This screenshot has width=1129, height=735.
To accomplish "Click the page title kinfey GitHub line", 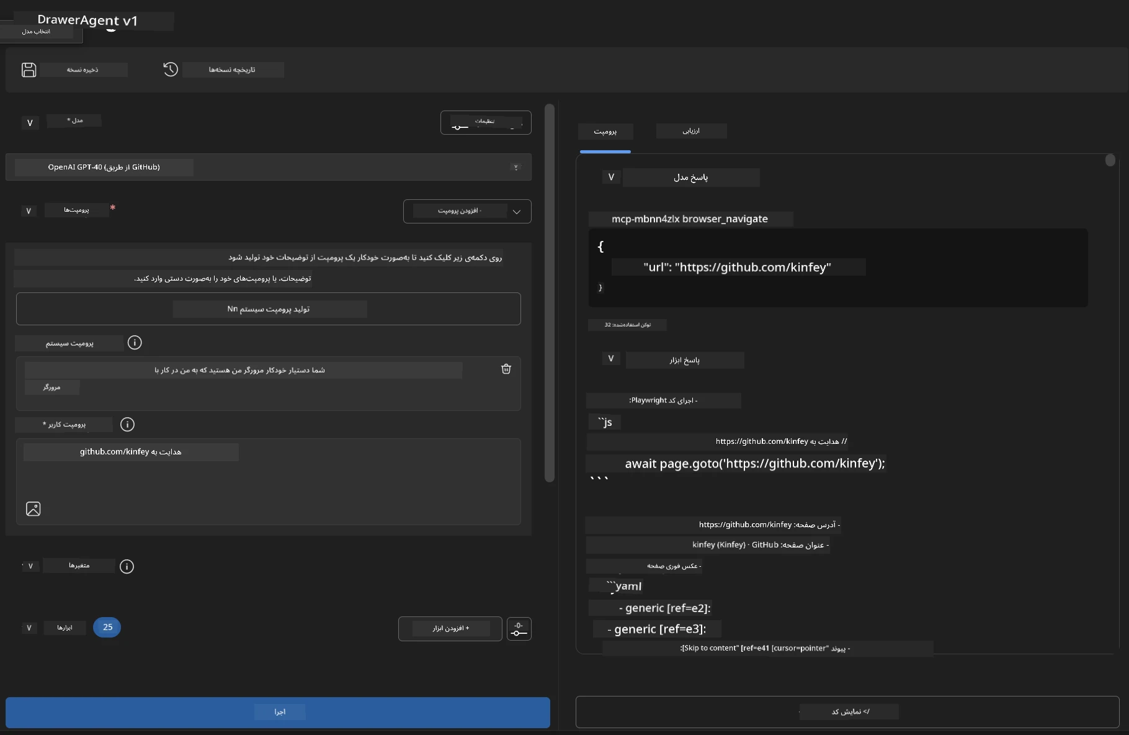I will pos(761,545).
